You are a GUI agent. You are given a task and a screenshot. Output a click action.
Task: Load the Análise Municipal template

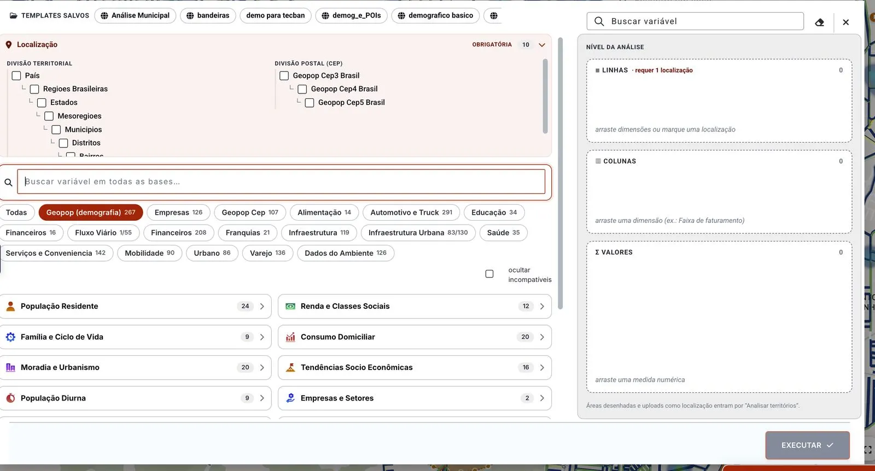(x=135, y=15)
